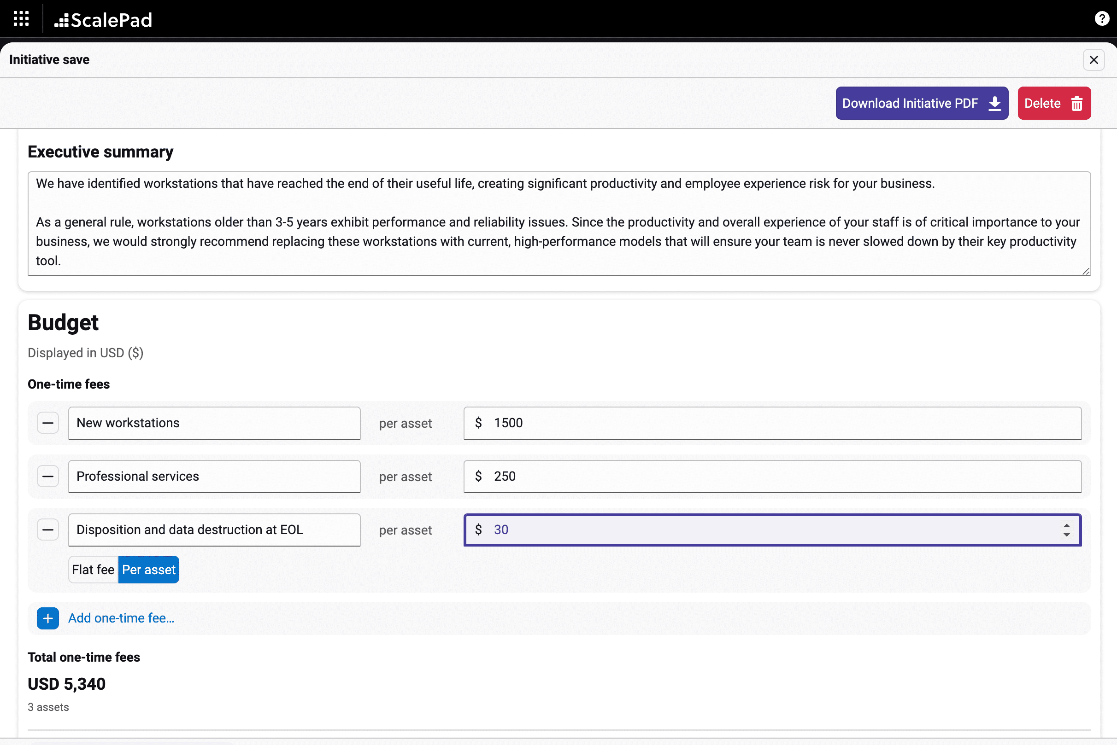The image size is (1117, 745).
Task: Remove the Disposition and data destruction fee
Action: [48, 530]
